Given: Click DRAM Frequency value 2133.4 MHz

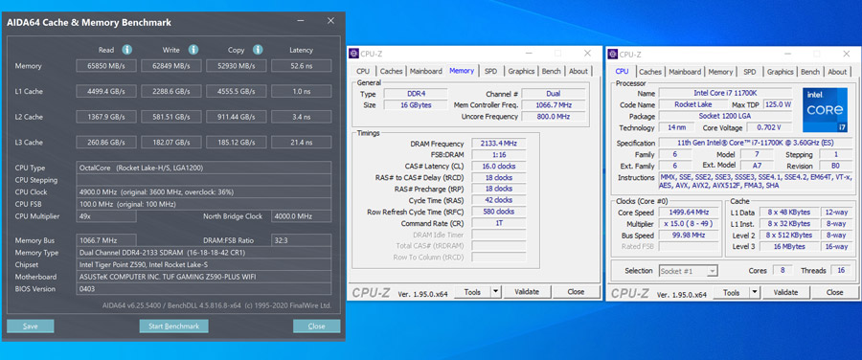Looking at the screenshot, I should 499,144.
